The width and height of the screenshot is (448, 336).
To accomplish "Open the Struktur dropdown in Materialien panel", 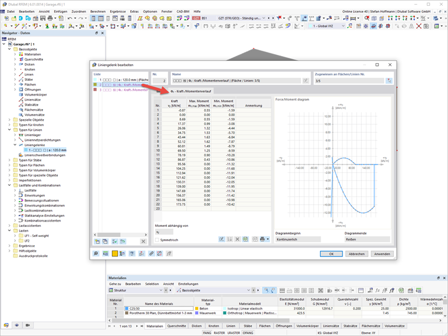I will (x=161, y=290).
